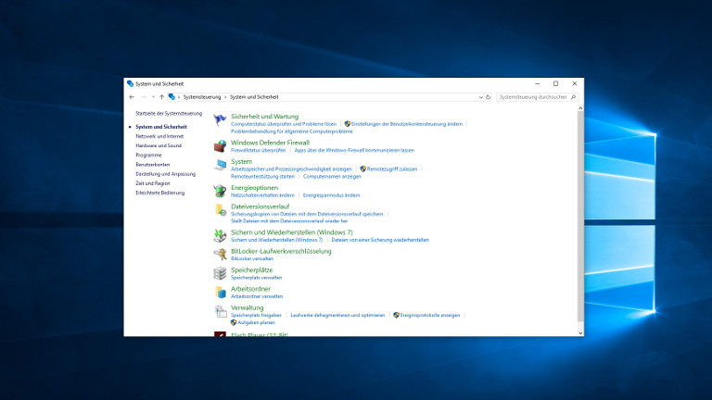Click the Arbeitsordner folder icon
The image size is (712, 400).
pyautogui.click(x=220, y=292)
